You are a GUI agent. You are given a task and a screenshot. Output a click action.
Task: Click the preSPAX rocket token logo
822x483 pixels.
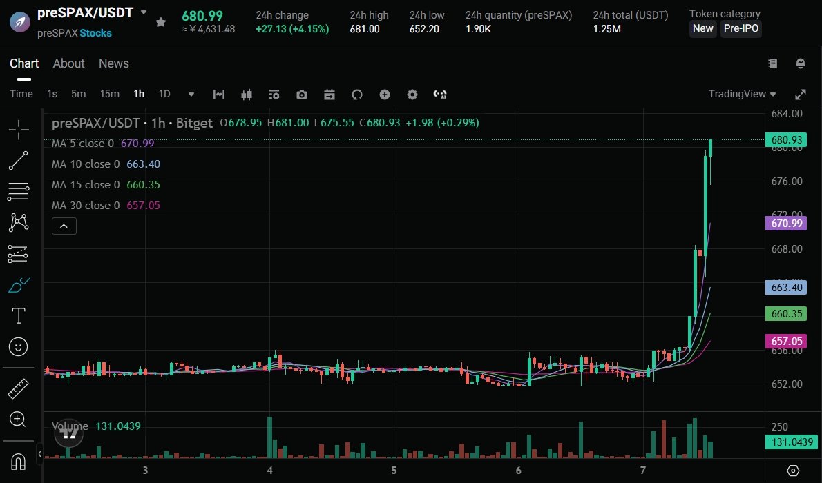tap(20, 22)
